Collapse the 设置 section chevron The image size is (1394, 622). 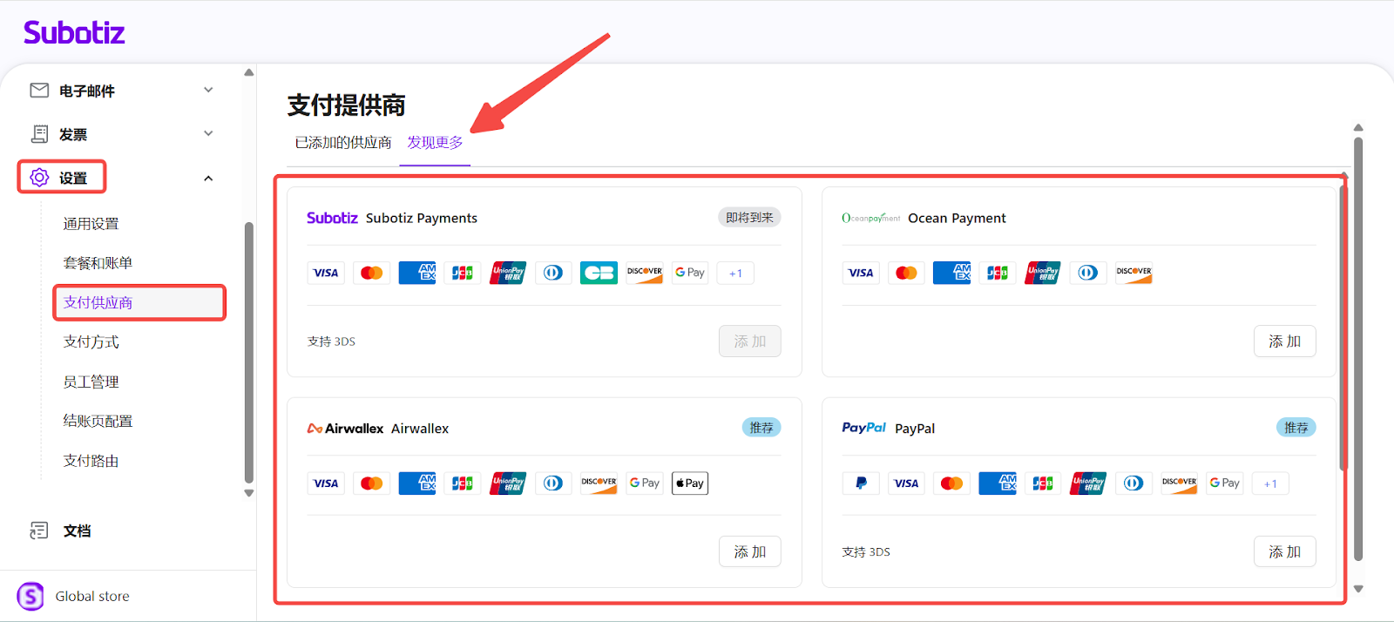208,179
